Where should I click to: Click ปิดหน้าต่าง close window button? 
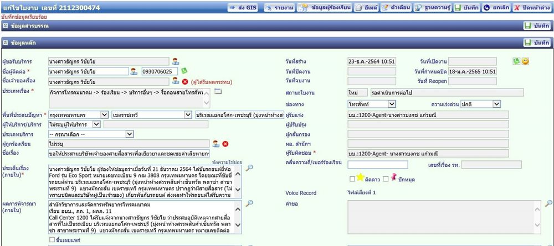click(x=532, y=7)
